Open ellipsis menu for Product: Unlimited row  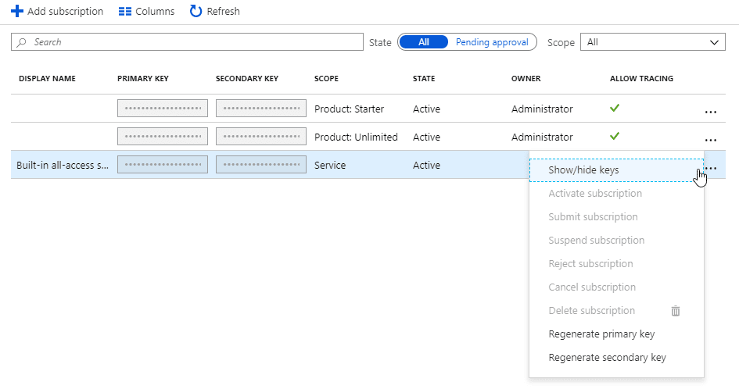pyautogui.click(x=710, y=140)
